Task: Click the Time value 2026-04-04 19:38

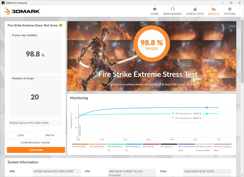Action: tap(207, 171)
